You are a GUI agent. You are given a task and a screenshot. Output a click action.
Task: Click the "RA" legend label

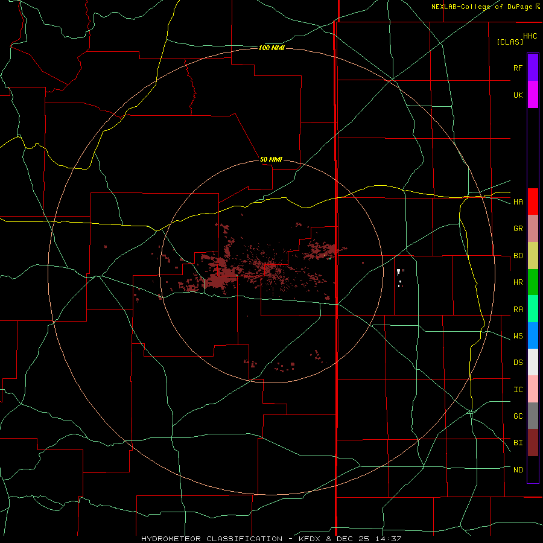coord(518,310)
